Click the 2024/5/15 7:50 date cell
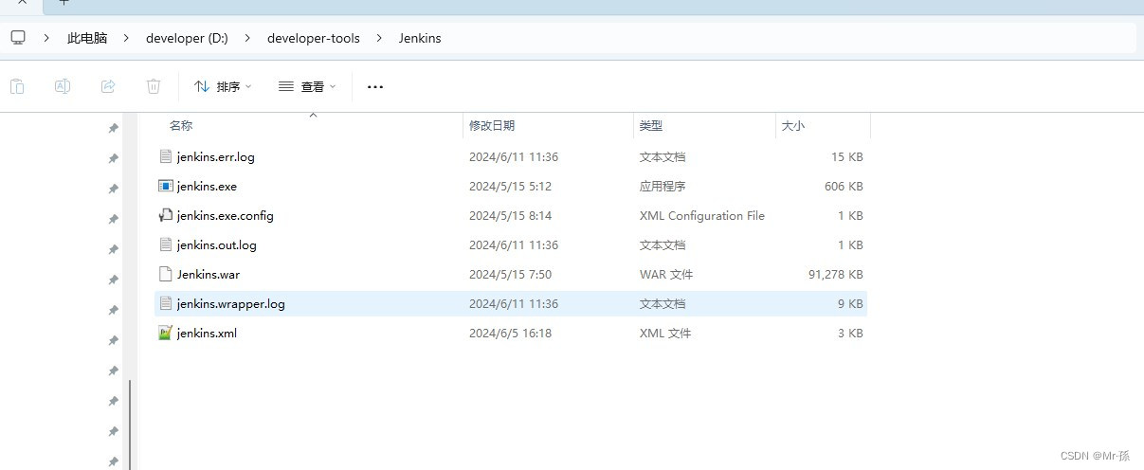1144x470 pixels. coord(510,274)
